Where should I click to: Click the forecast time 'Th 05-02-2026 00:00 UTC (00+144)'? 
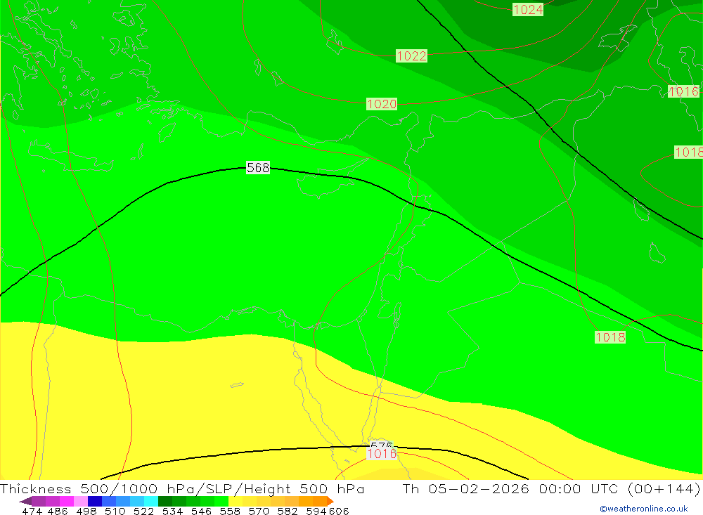[551, 488]
